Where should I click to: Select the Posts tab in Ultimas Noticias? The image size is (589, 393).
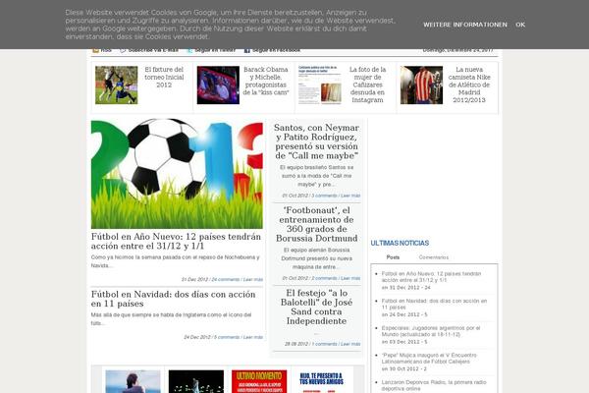[x=393, y=257]
